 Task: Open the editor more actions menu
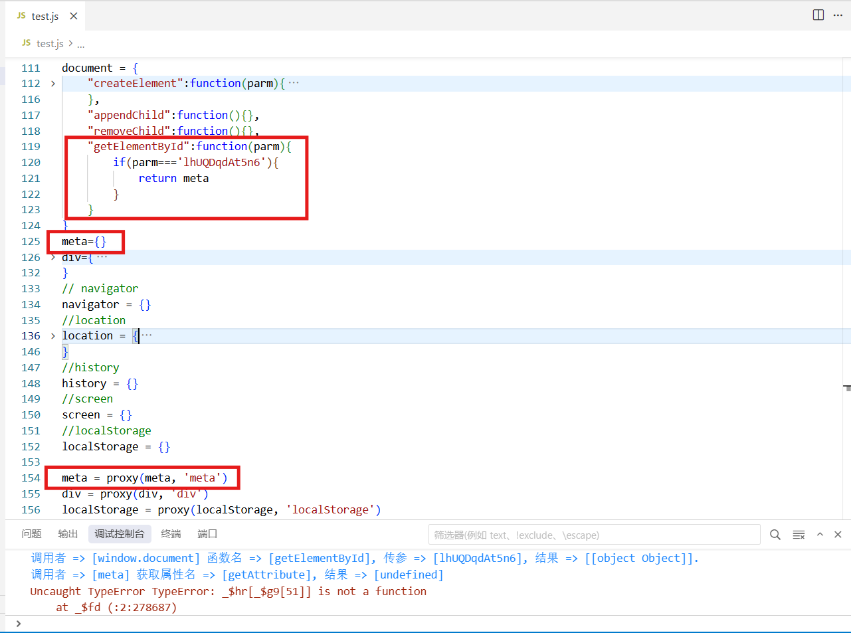point(838,15)
